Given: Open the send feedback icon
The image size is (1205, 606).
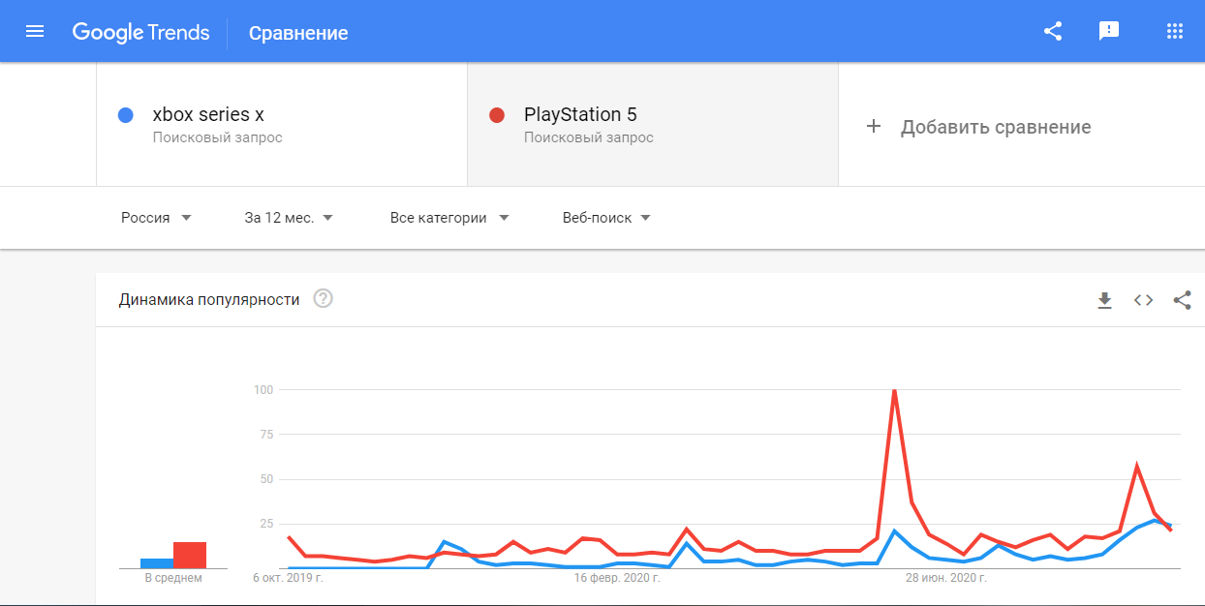Looking at the screenshot, I should pyautogui.click(x=1109, y=31).
